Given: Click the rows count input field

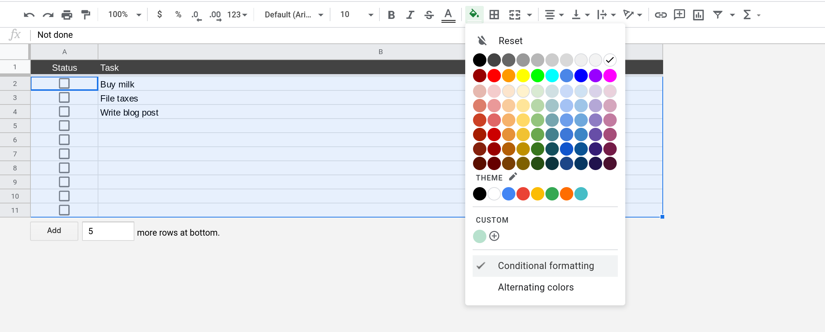Looking at the screenshot, I should tap(108, 231).
